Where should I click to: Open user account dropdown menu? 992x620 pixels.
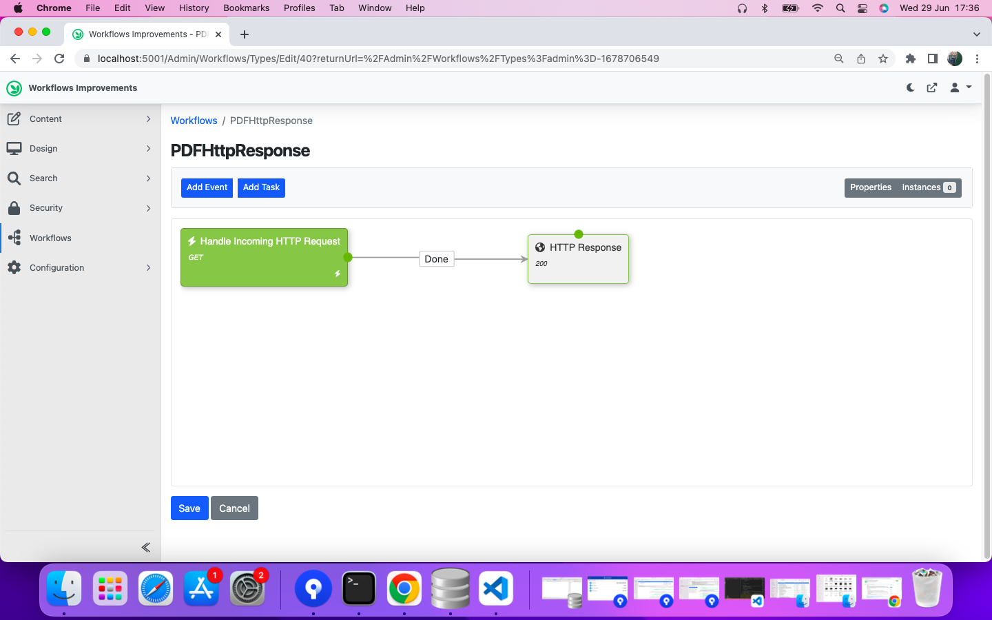point(960,87)
